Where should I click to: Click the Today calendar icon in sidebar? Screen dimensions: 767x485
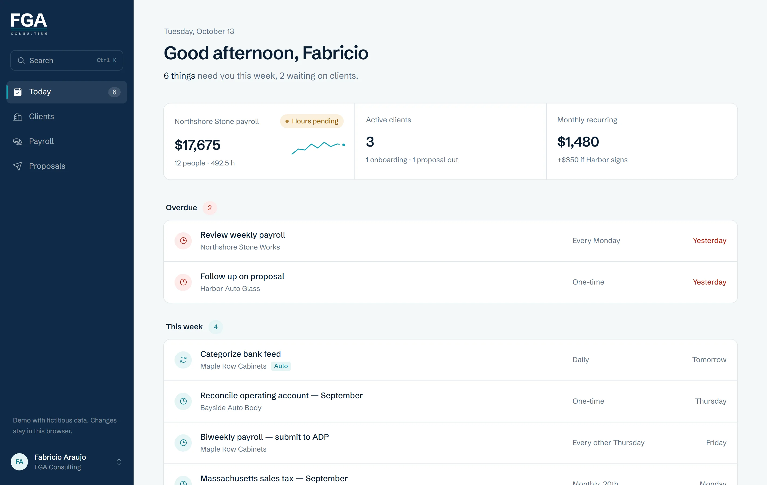pos(18,92)
